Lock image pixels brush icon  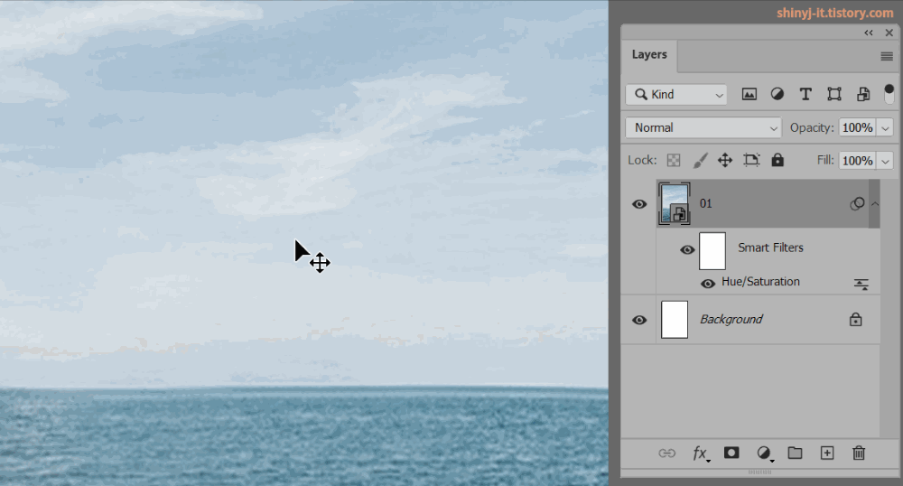pyautogui.click(x=701, y=160)
